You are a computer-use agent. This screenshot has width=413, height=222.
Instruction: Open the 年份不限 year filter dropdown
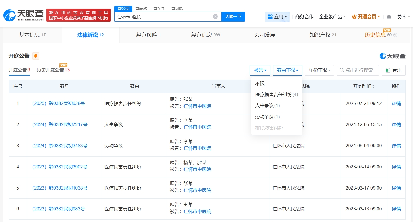pyautogui.click(x=319, y=70)
